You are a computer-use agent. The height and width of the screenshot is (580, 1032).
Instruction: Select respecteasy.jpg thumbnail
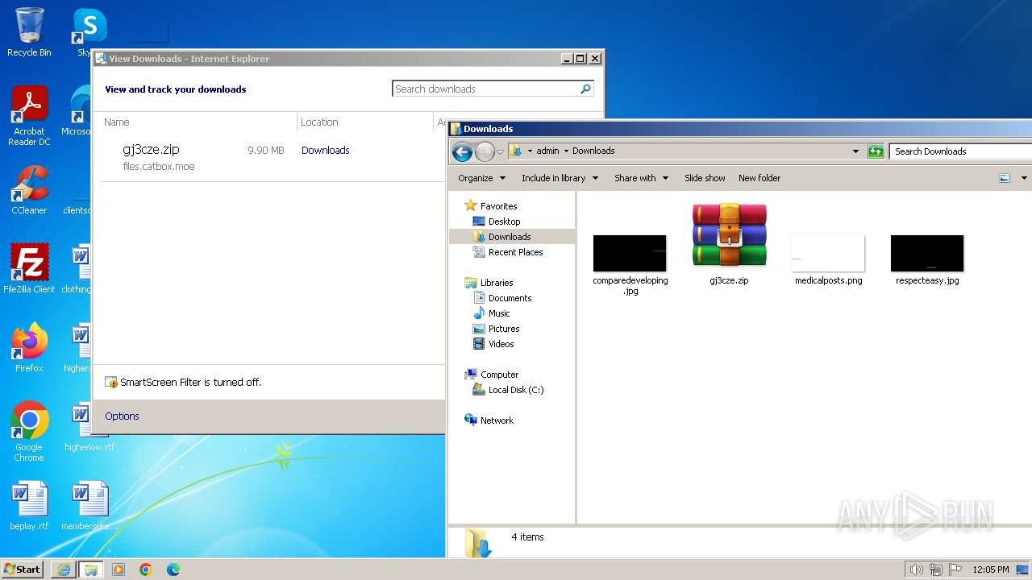[927, 259]
